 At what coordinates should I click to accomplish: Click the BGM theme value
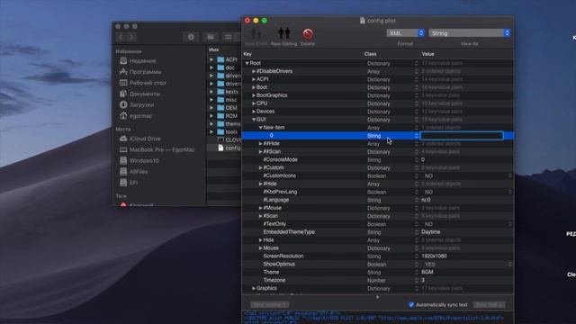point(427,272)
